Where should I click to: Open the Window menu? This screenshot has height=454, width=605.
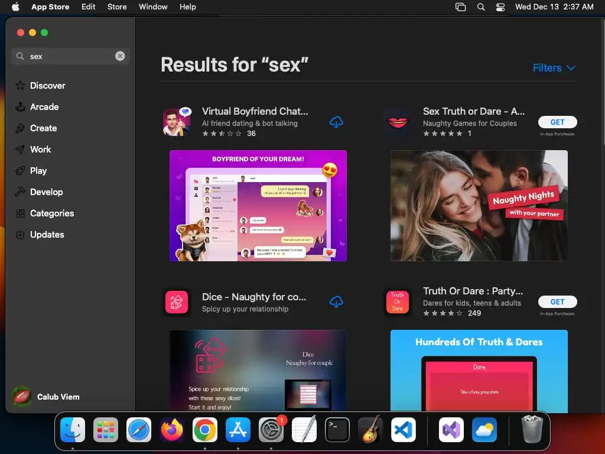pyautogui.click(x=153, y=7)
